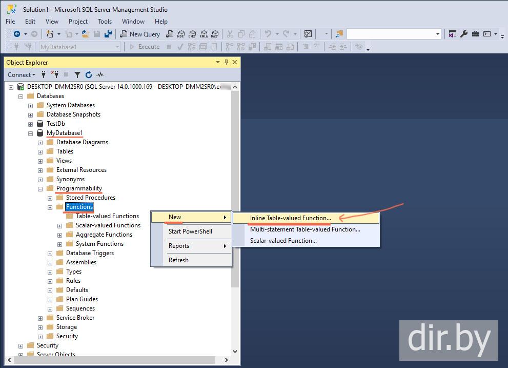This screenshot has height=368, width=508.
Task: Select Inline Table-valued Function menu entry
Action: click(x=290, y=218)
